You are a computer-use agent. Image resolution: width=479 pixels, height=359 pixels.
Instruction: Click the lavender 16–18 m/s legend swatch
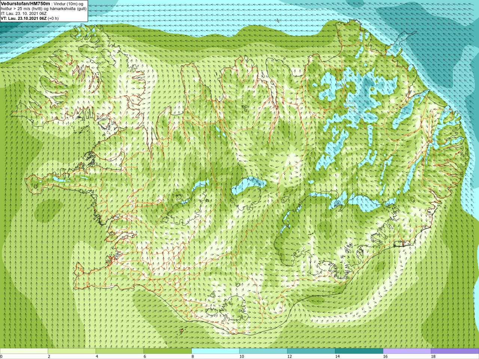407,351
